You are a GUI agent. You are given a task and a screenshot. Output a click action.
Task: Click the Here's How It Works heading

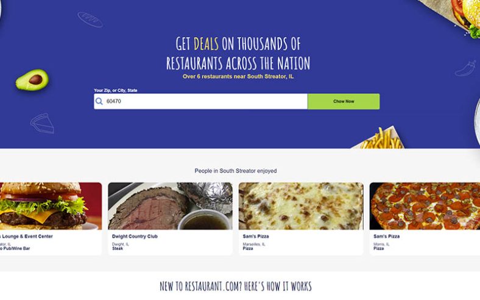[235, 286]
